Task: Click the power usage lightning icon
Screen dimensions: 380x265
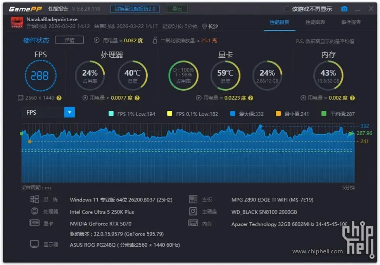Action: point(97,40)
